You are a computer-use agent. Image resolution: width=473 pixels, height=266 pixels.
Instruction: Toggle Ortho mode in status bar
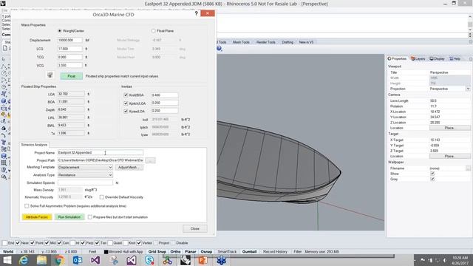[175, 251]
